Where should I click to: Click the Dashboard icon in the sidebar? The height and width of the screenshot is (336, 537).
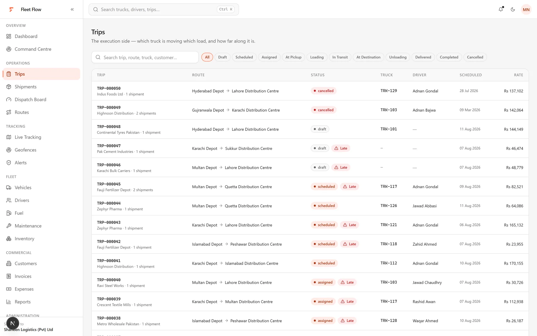(9, 36)
